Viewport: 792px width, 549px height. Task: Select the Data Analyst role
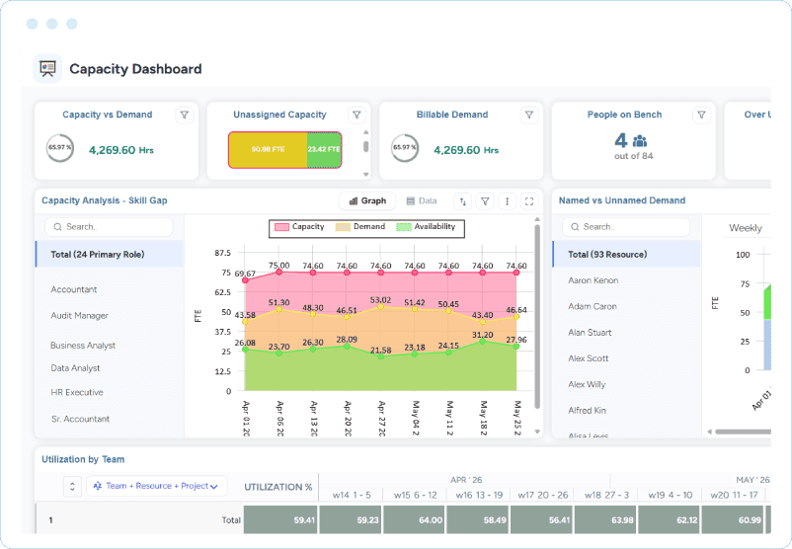[x=75, y=368]
